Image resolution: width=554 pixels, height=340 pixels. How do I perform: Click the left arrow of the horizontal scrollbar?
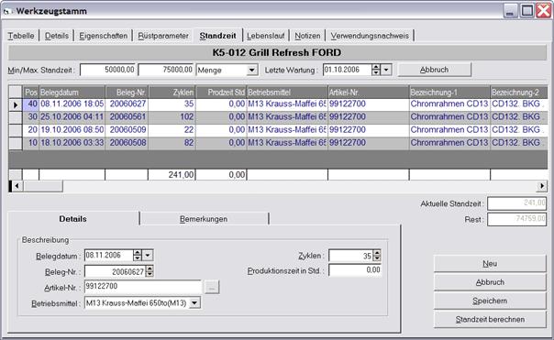pyautogui.click(x=16, y=186)
